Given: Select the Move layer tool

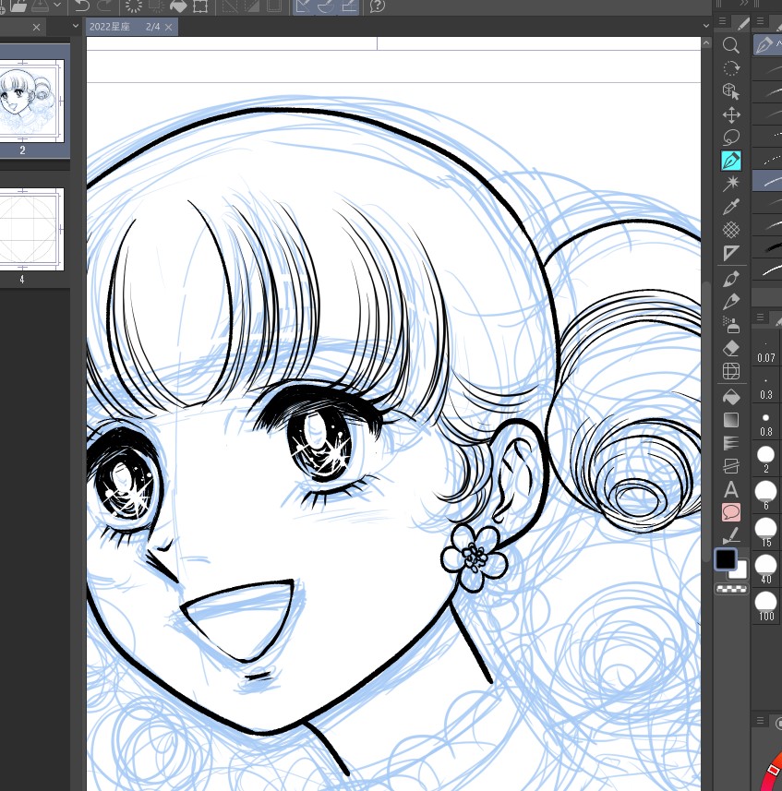Looking at the screenshot, I should pyautogui.click(x=730, y=114).
